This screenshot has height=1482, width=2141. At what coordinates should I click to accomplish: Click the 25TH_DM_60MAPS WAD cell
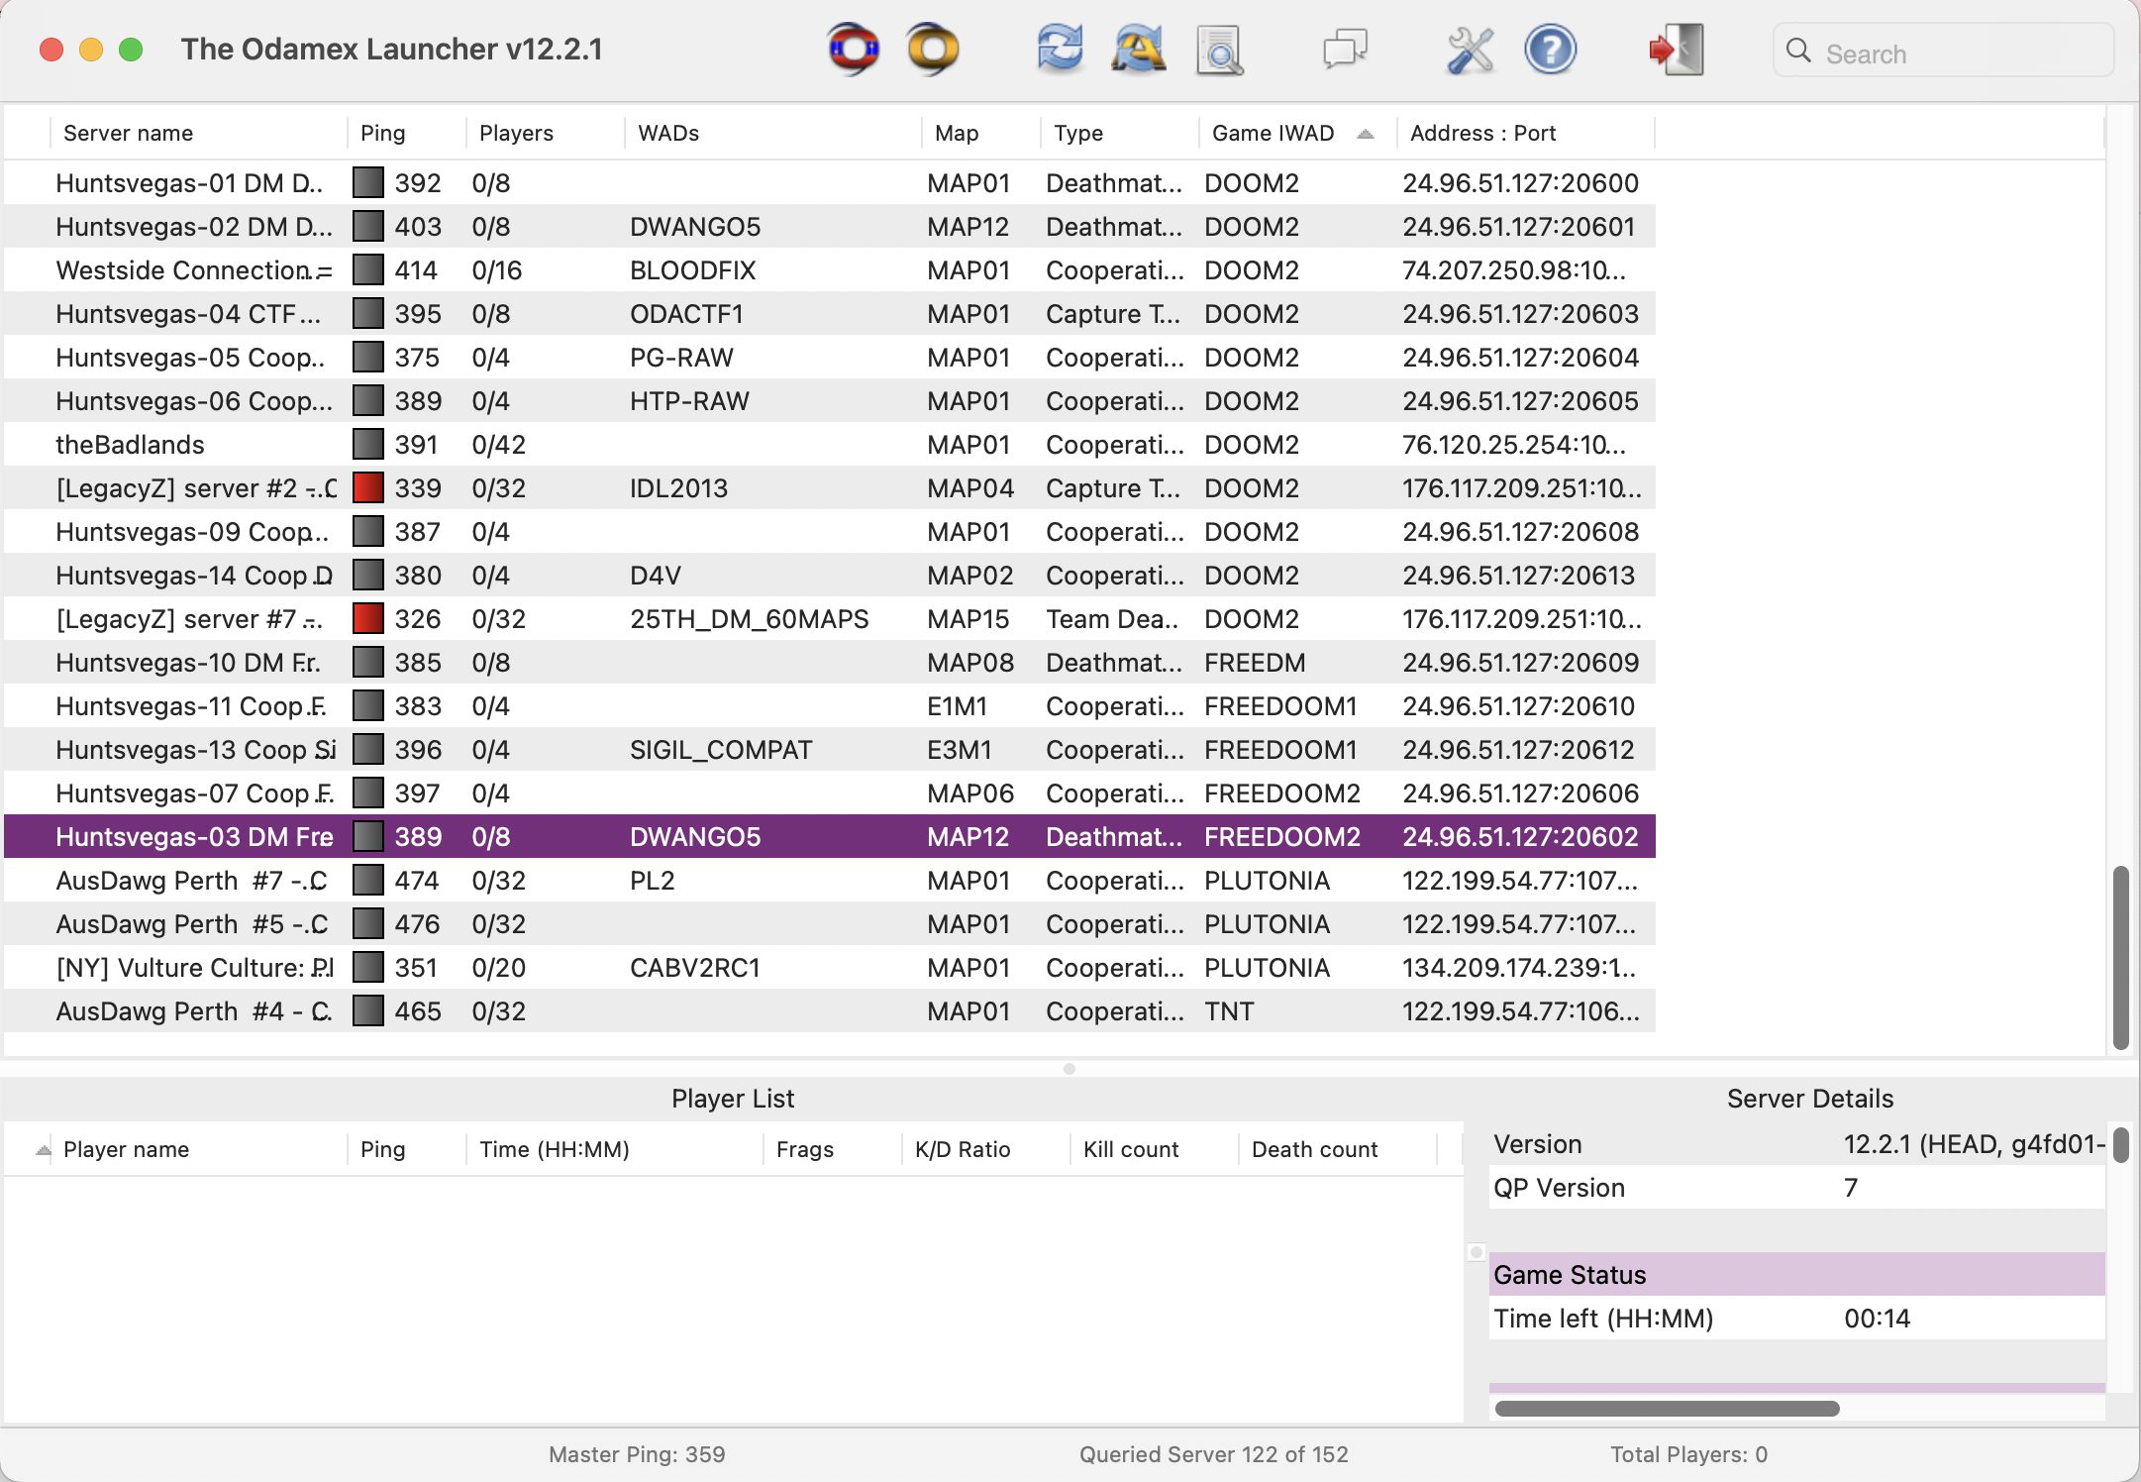tap(749, 619)
